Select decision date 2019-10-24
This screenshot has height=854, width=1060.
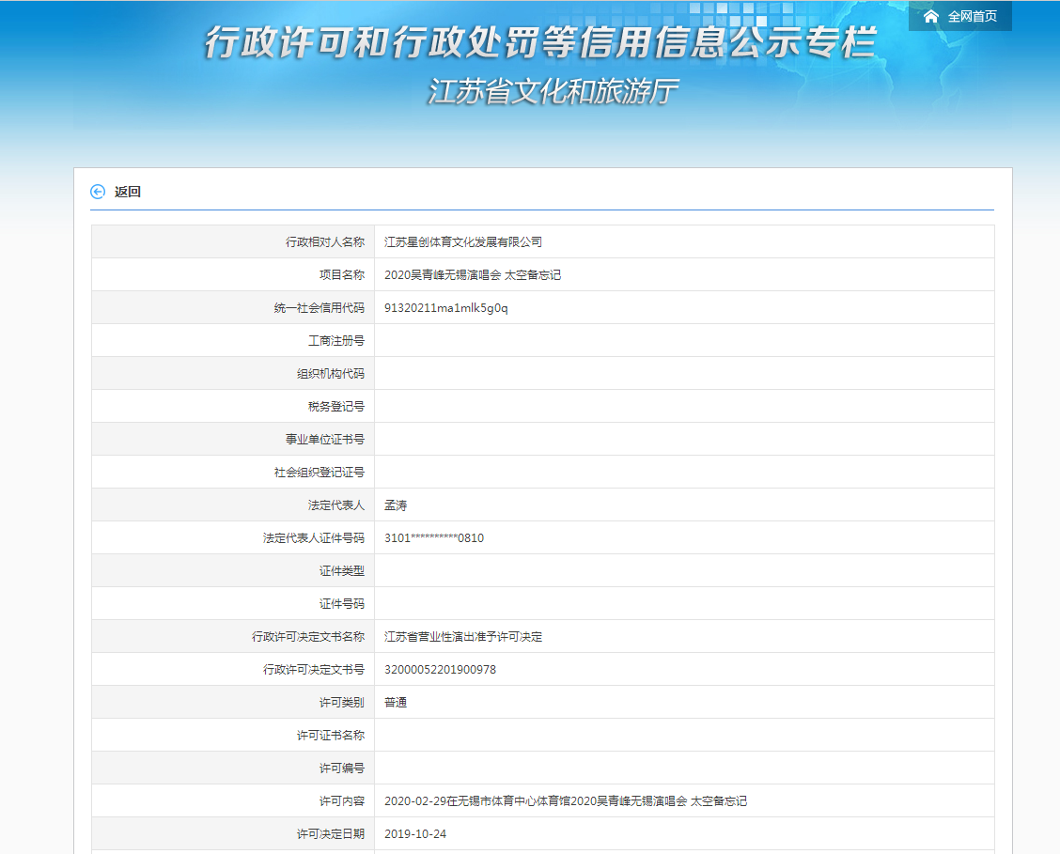[415, 834]
